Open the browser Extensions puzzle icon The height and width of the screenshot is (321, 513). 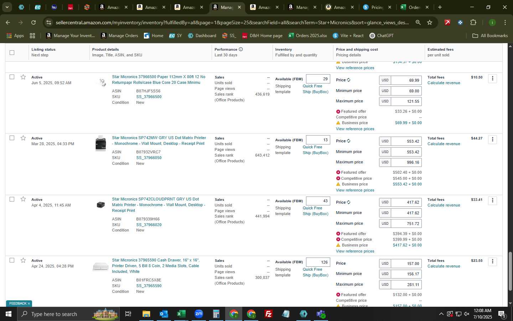(x=473, y=22)
